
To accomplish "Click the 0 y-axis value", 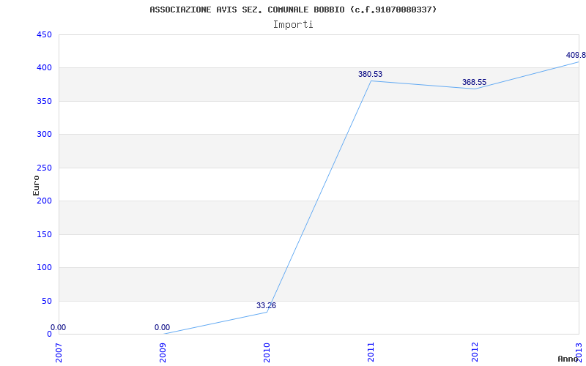I will 49,335.
